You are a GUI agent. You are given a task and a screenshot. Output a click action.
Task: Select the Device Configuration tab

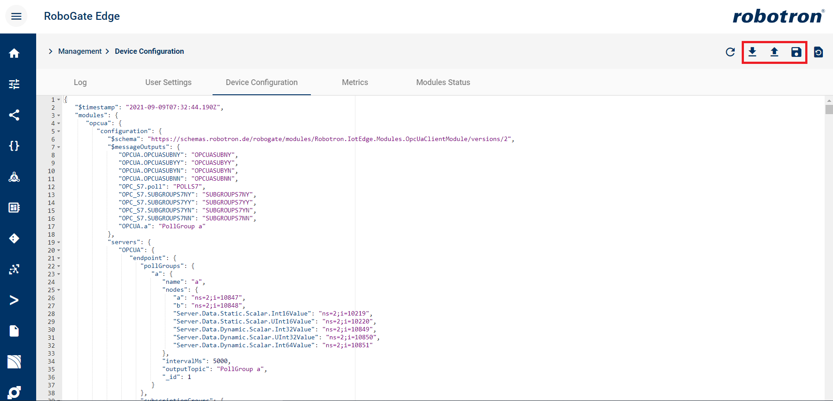tap(261, 82)
